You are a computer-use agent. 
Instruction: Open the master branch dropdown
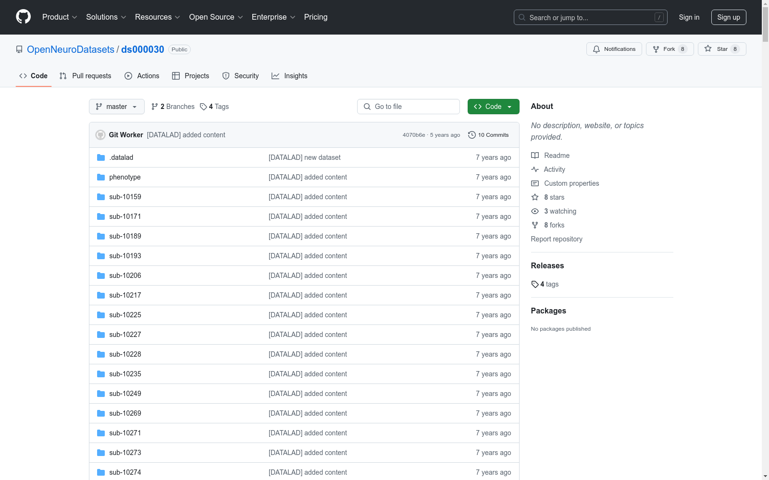pos(116,107)
